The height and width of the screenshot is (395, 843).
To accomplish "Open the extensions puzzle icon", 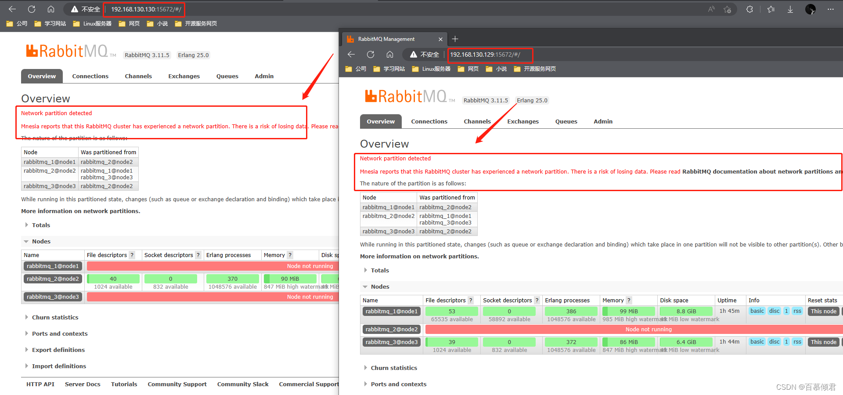I will tap(750, 9).
